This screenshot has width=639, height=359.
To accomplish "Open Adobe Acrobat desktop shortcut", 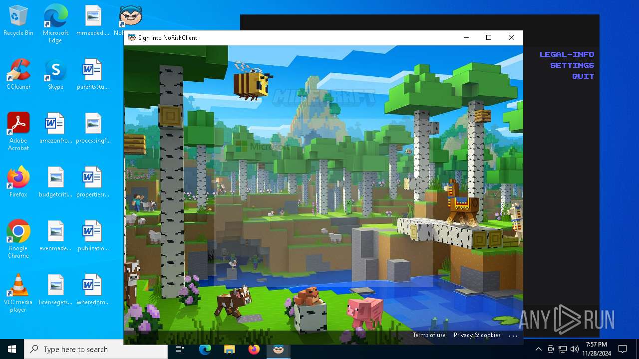I will [x=18, y=132].
